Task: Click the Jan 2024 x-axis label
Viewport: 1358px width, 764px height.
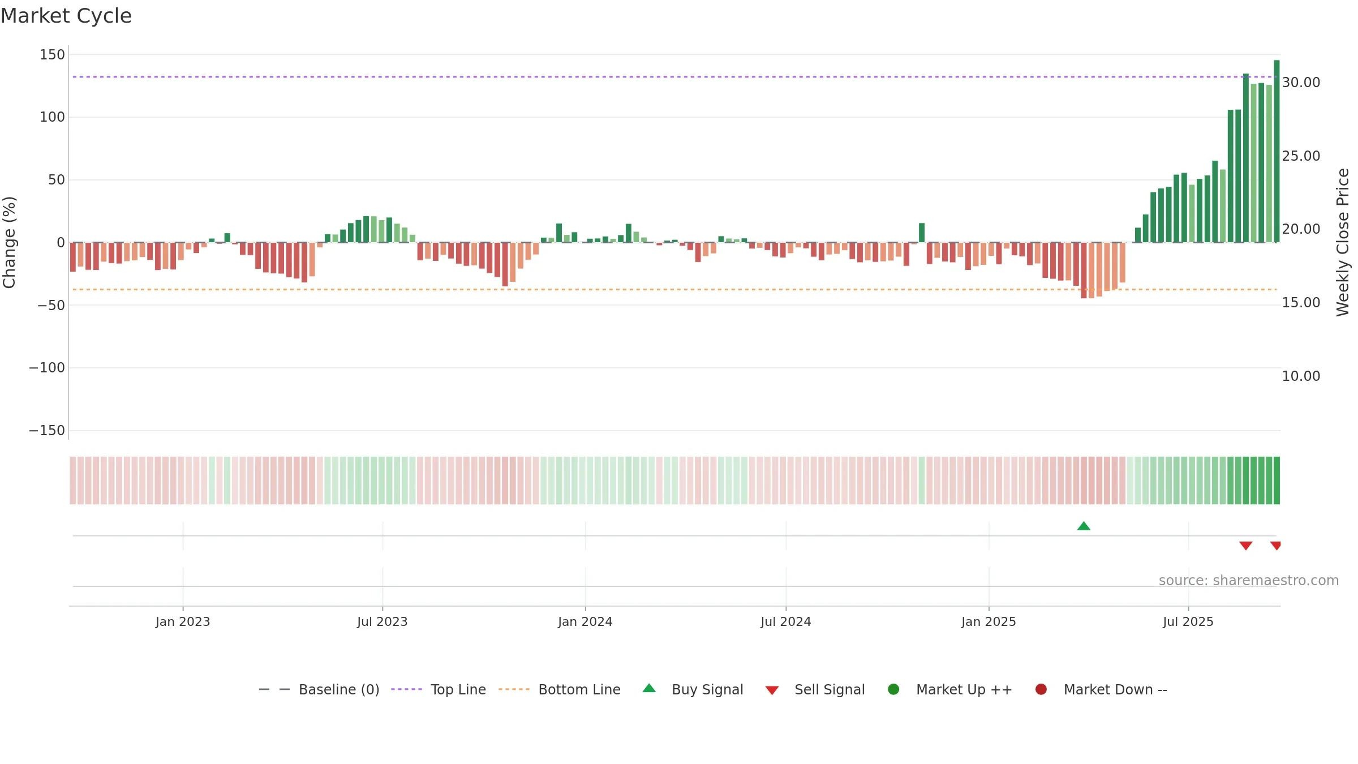Action: pyautogui.click(x=585, y=622)
